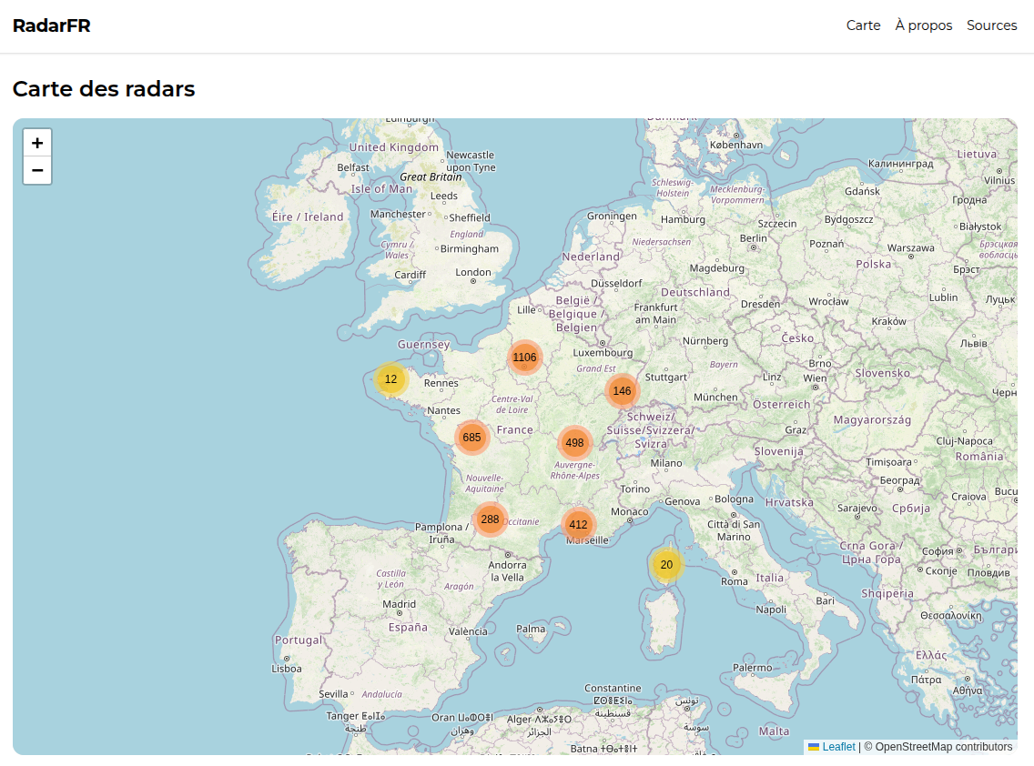Zoom in with the plus button
The width and height of the screenshot is (1034, 766).
37,143
